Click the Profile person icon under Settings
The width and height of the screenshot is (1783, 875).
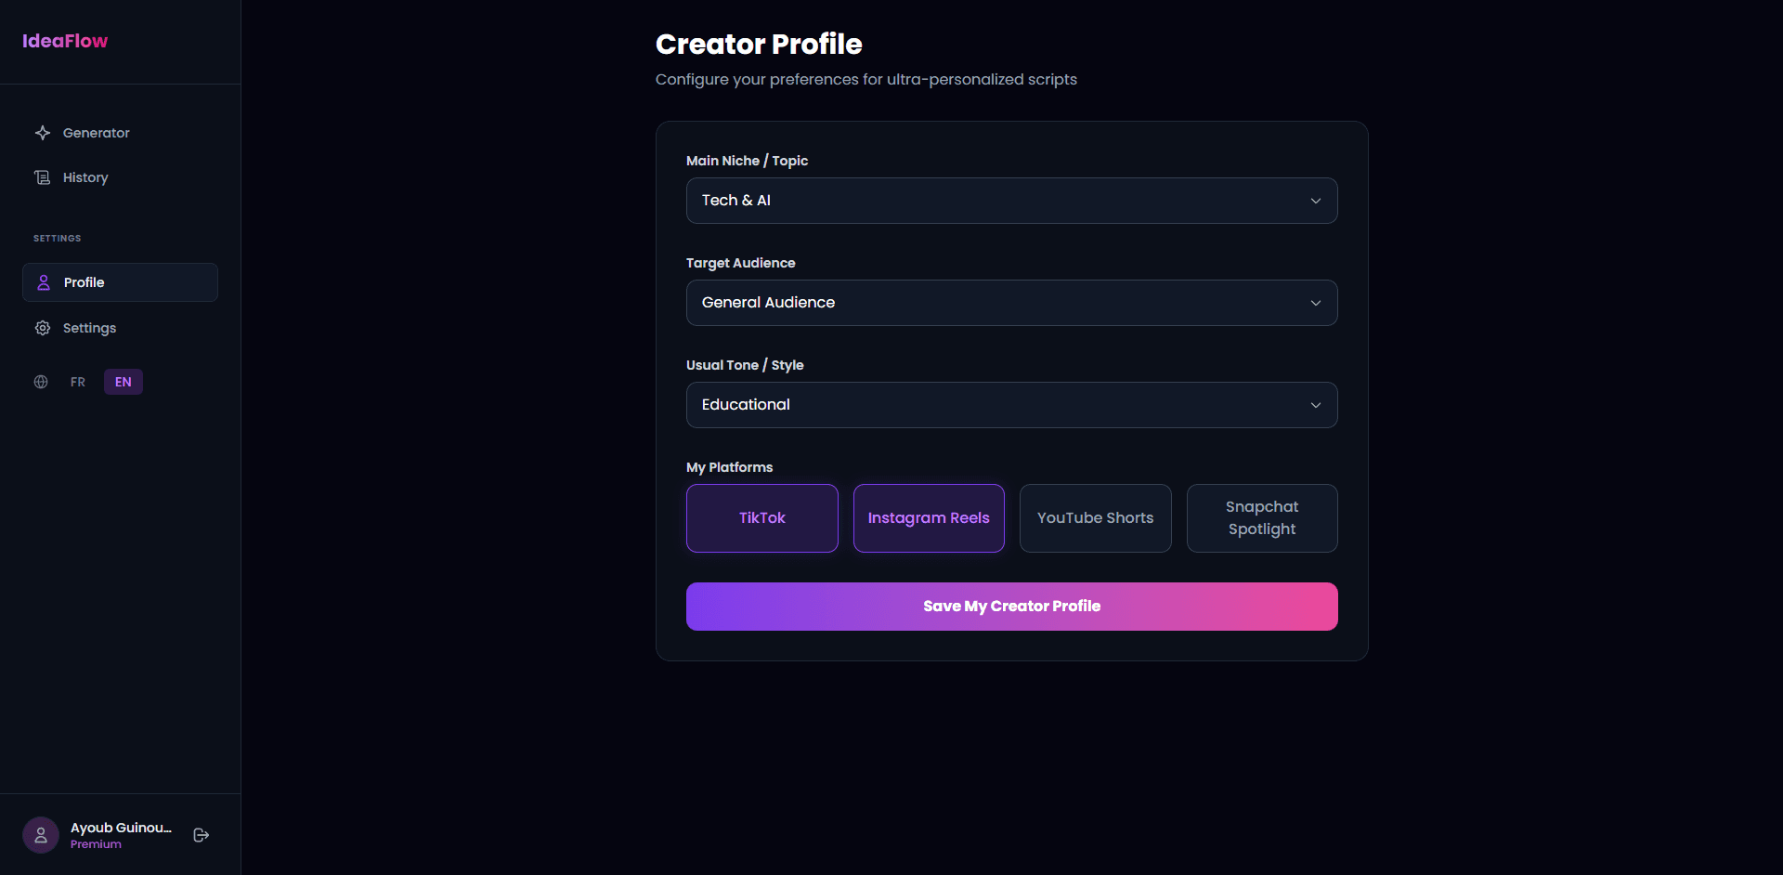(42, 282)
